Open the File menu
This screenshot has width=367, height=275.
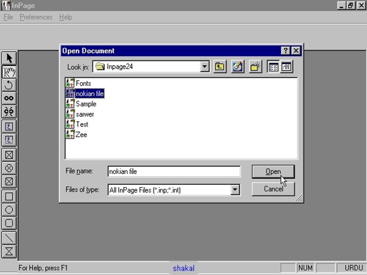pyautogui.click(x=8, y=17)
